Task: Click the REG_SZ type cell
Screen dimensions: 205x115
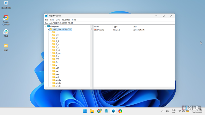Action: (116, 30)
